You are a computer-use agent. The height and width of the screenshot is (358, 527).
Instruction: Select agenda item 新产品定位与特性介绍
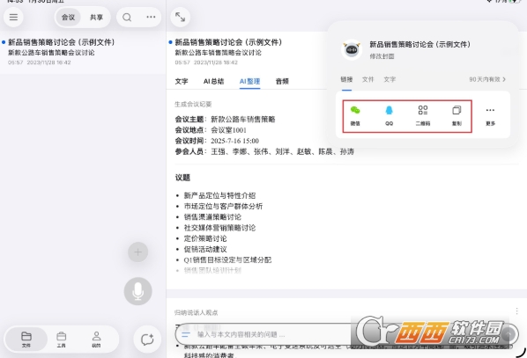(219, 195)
